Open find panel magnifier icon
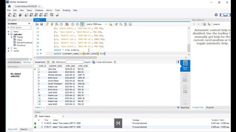 pos(121,24)
